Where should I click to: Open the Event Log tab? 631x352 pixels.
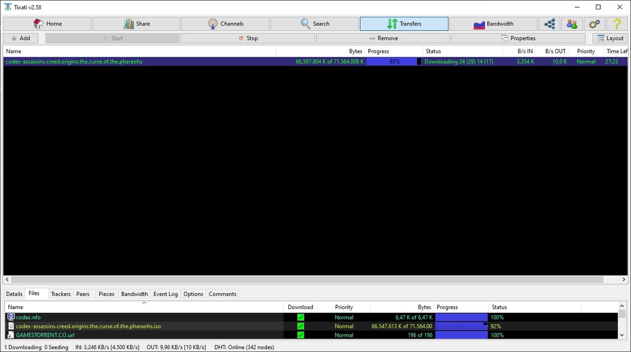click(166, 294)
